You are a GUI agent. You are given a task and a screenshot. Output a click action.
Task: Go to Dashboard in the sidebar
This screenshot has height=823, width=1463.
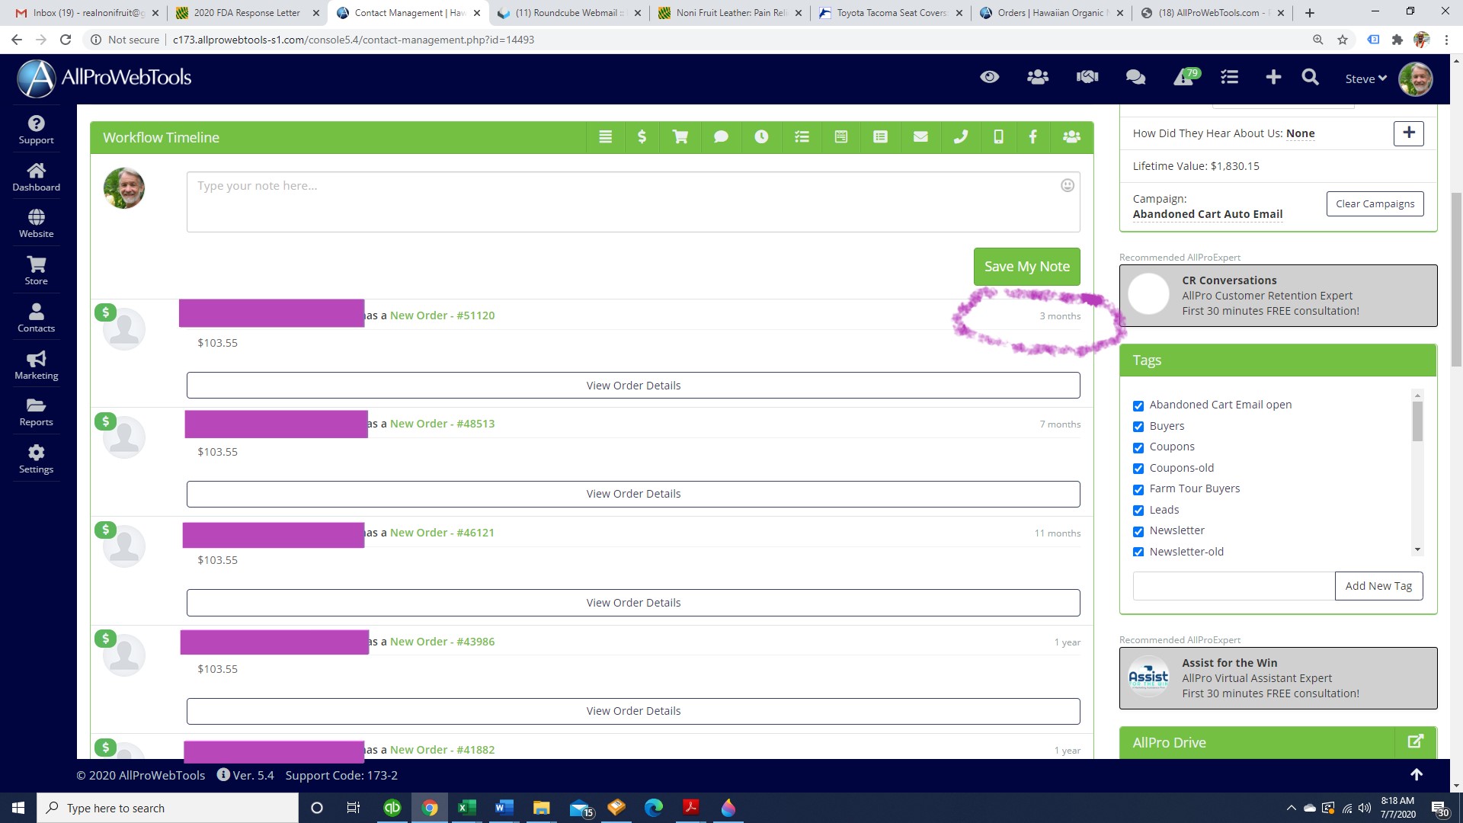click(36, 177)
